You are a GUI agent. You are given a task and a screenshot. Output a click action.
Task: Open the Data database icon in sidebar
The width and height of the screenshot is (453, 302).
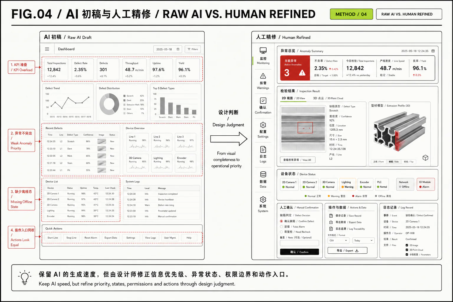click(263, 174)
